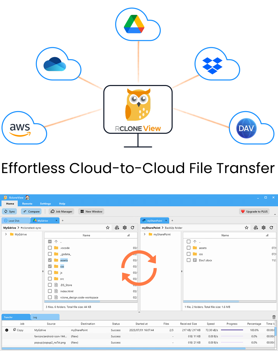Open the Name column sort options
The height and width of the screenshot is (351, 278).
129,235
